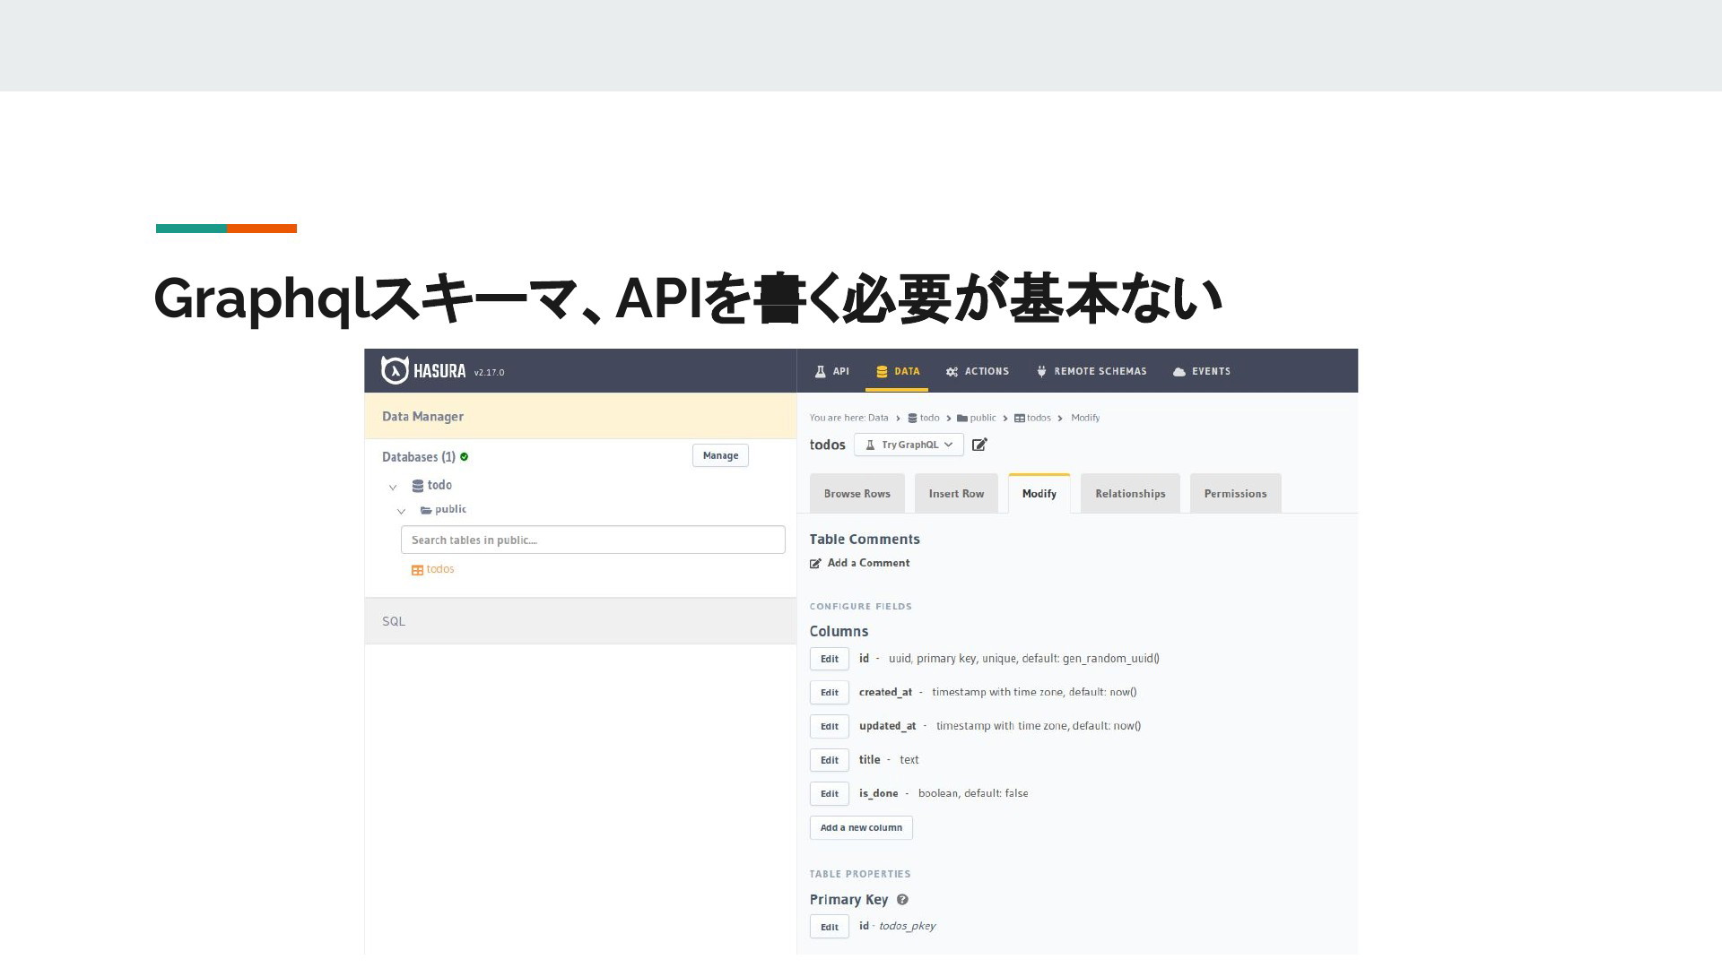Click the Table Comments heading
This screenshot has height=968, width=1722.
(865, 540)
